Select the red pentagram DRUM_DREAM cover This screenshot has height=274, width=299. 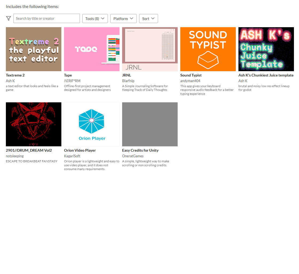34,124
